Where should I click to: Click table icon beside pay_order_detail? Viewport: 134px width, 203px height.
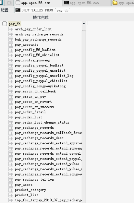11,112
